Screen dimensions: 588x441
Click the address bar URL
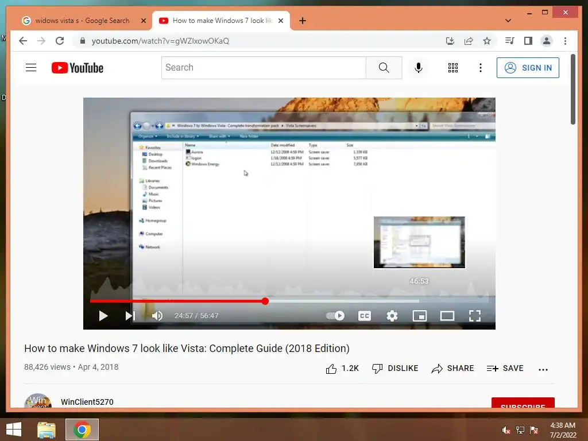pos(160,41)
